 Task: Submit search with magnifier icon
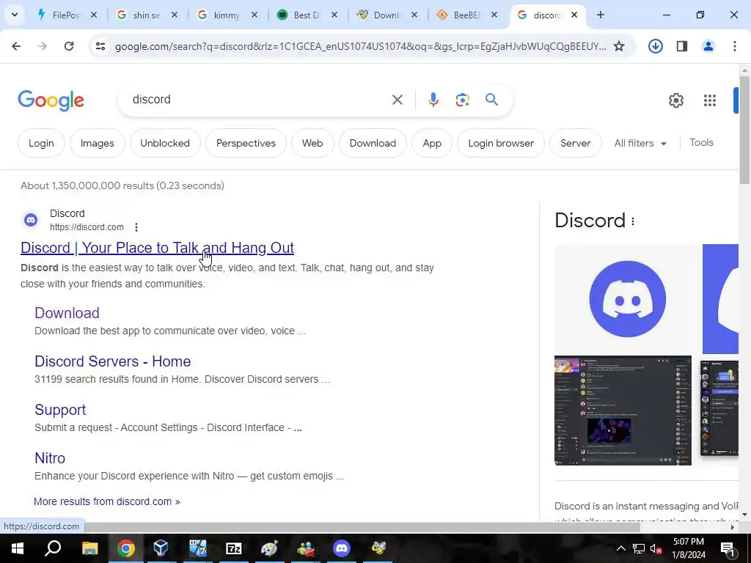491,100
